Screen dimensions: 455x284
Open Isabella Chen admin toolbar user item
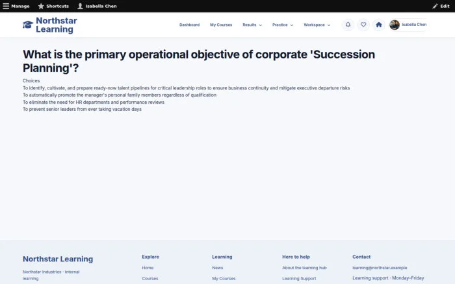click(97, 6)
